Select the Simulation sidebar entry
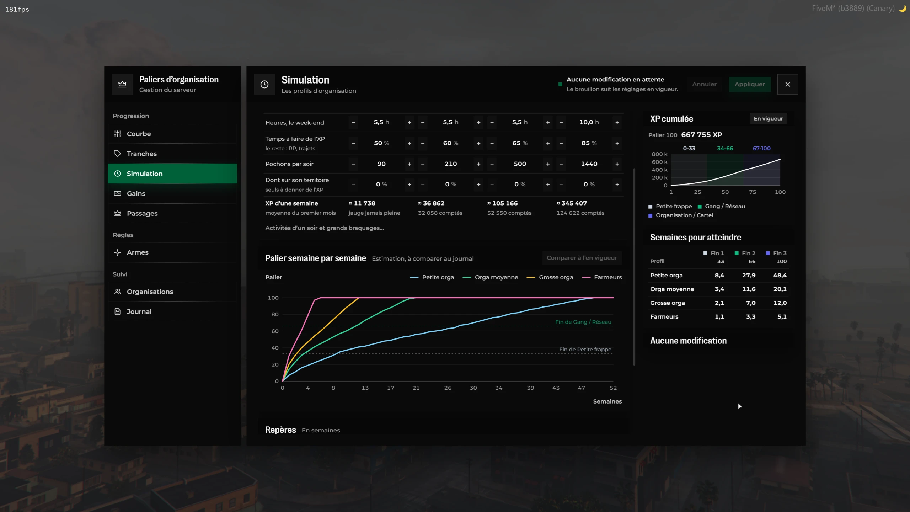This screenshot has height=512, width=910. click(172, 174)
